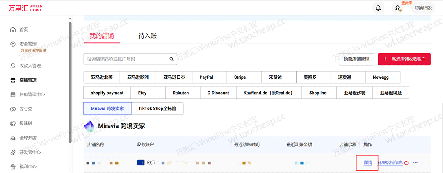
Task: Click the 收款人管理 person icon
Action: [13, 66]
